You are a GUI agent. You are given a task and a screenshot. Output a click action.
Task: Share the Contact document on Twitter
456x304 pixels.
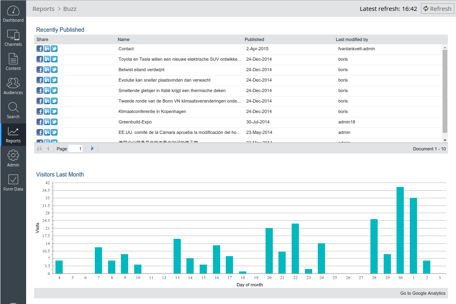[54, 49]
